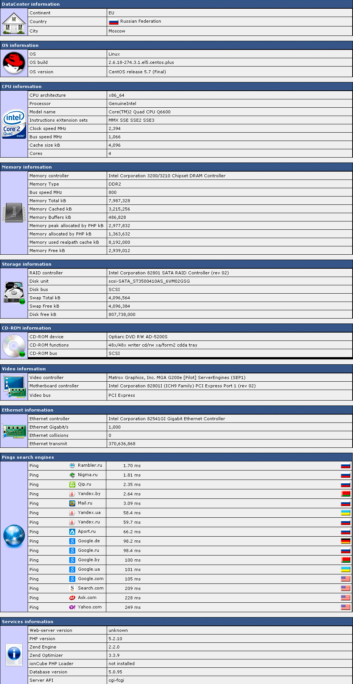Select the PHP version value 5.2.10
This screenshot has width=353, height=684.
pyautogui.click(x=115, y=639)
